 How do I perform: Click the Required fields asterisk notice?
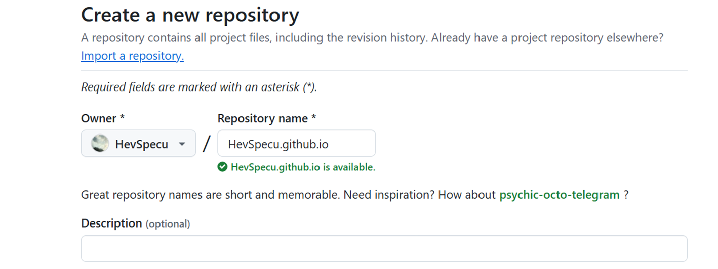(x=199, y=87)
